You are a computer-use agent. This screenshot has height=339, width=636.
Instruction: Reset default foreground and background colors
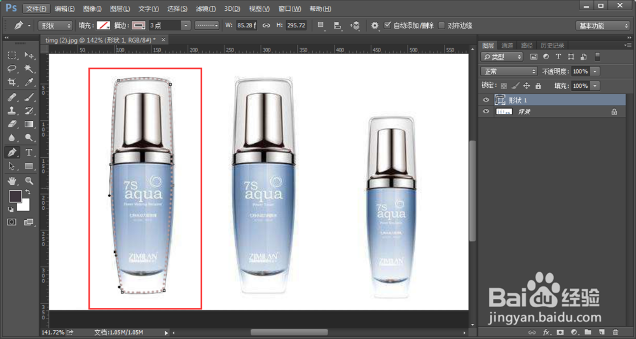click(11, 209)
